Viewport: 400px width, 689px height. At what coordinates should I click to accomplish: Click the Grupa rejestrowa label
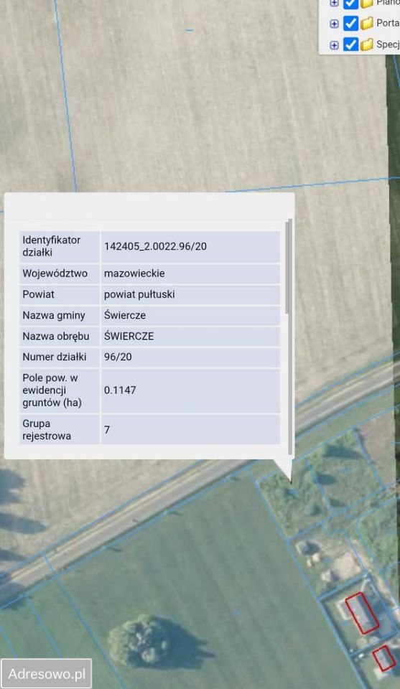tap(47, 430)
